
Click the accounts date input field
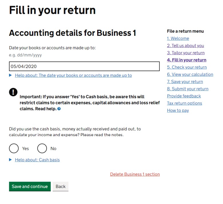(84, 66)
